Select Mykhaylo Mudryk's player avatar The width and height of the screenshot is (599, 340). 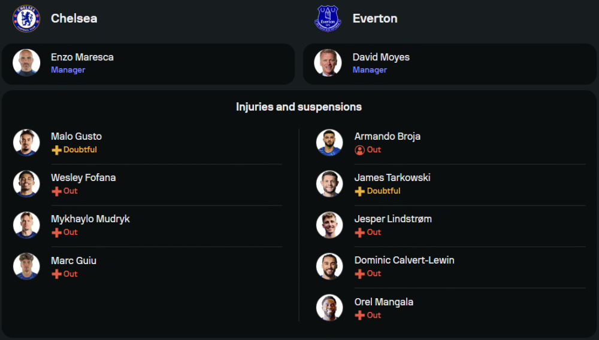pyautogui.click(x=26, y=225)
